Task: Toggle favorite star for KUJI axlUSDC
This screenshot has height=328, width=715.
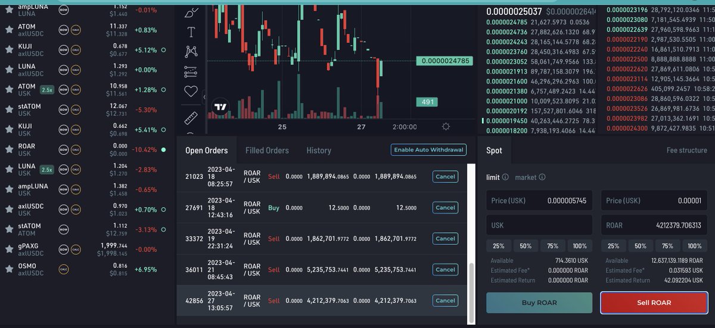Action: pos(9,50)
